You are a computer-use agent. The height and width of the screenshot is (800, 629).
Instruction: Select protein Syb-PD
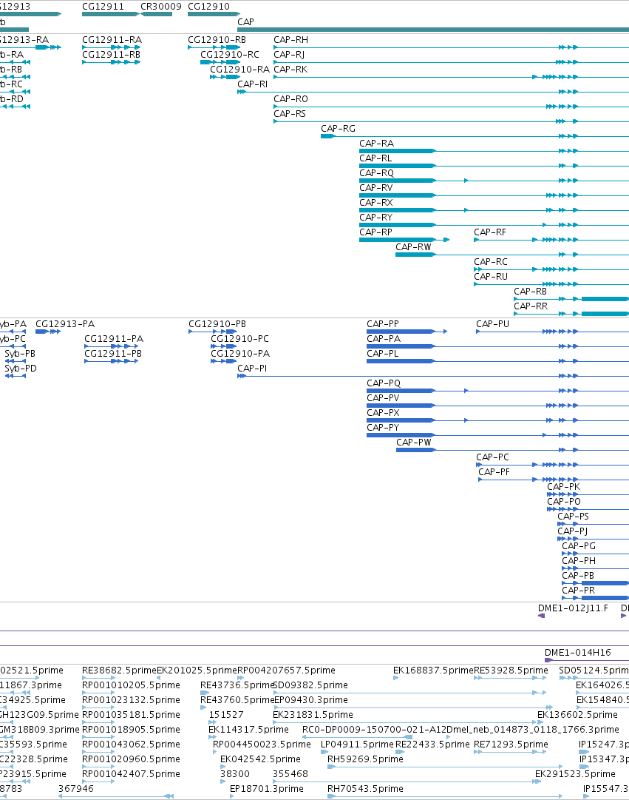[21, 369]
